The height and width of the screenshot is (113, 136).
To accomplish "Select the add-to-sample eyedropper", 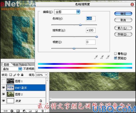I will tap(102, 57).
